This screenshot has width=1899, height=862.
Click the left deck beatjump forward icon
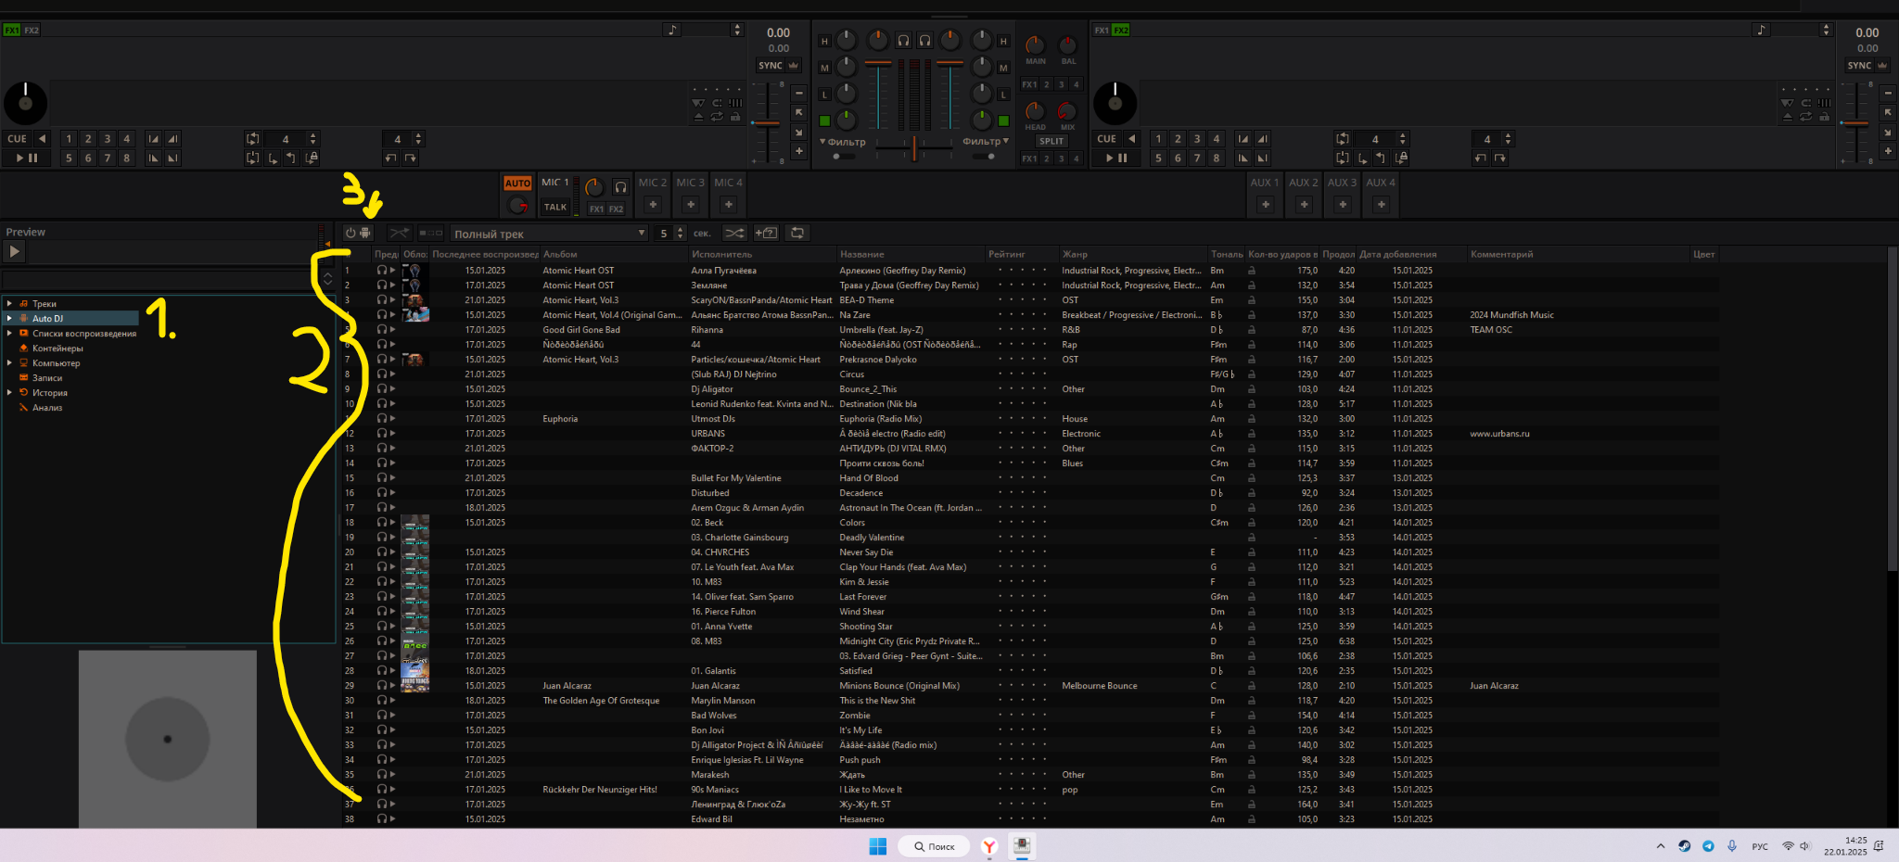point(410,158)
